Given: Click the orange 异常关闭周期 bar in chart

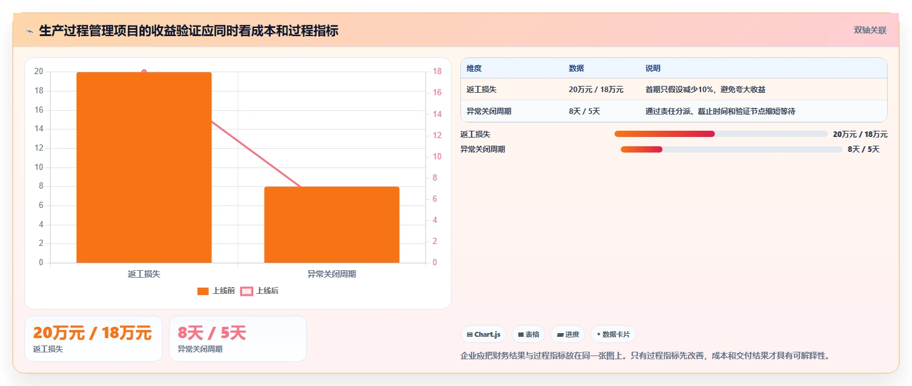Looking at the screenshot, I should 332,225.
